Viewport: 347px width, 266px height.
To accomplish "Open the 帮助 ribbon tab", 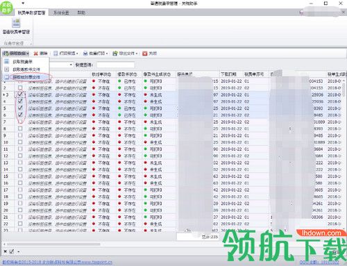I will (x=81, y=13).
